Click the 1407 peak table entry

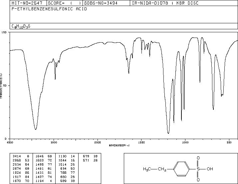coord(44,177)
